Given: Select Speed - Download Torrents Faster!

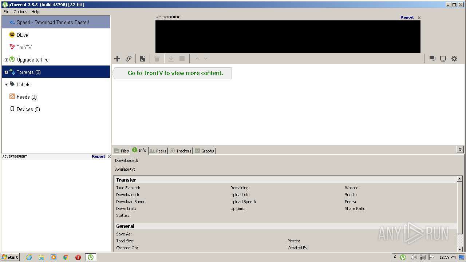Looking at the screenshot, I should [56, 22].
